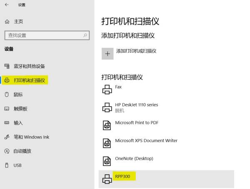Click the plus icon to add printer
The height and width of the screenshot is (189, 250).
[x=107, y=54]
